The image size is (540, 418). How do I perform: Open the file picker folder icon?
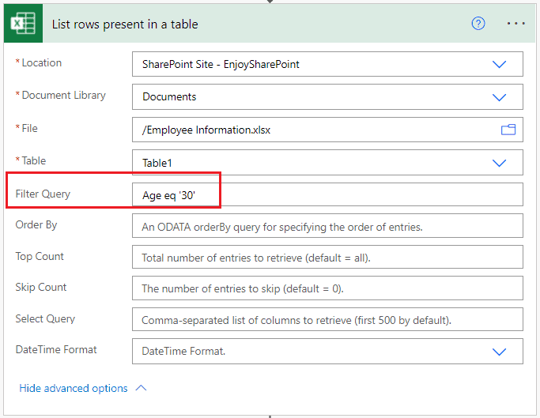(508, 130)
